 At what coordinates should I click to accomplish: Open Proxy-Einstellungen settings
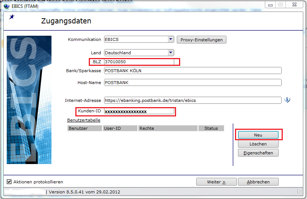tap(201, 40)
